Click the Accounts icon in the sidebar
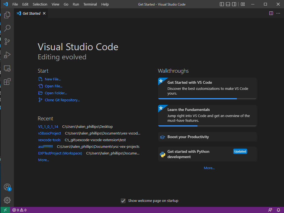 pyautogui.click(x=7, y=187)
